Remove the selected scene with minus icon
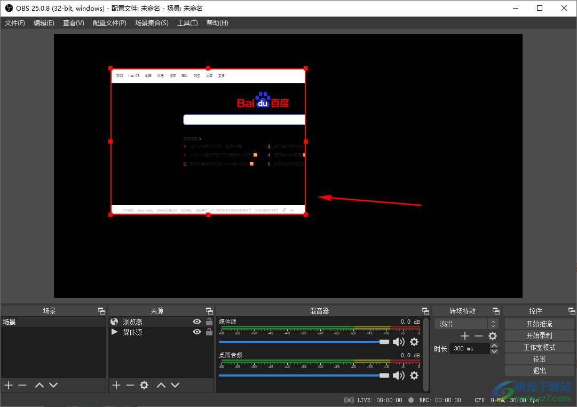 click(22, 385)
